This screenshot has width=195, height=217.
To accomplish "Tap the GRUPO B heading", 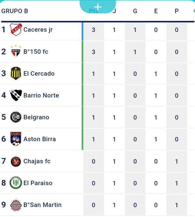I will pyautogui.click(x=15, y=11).
